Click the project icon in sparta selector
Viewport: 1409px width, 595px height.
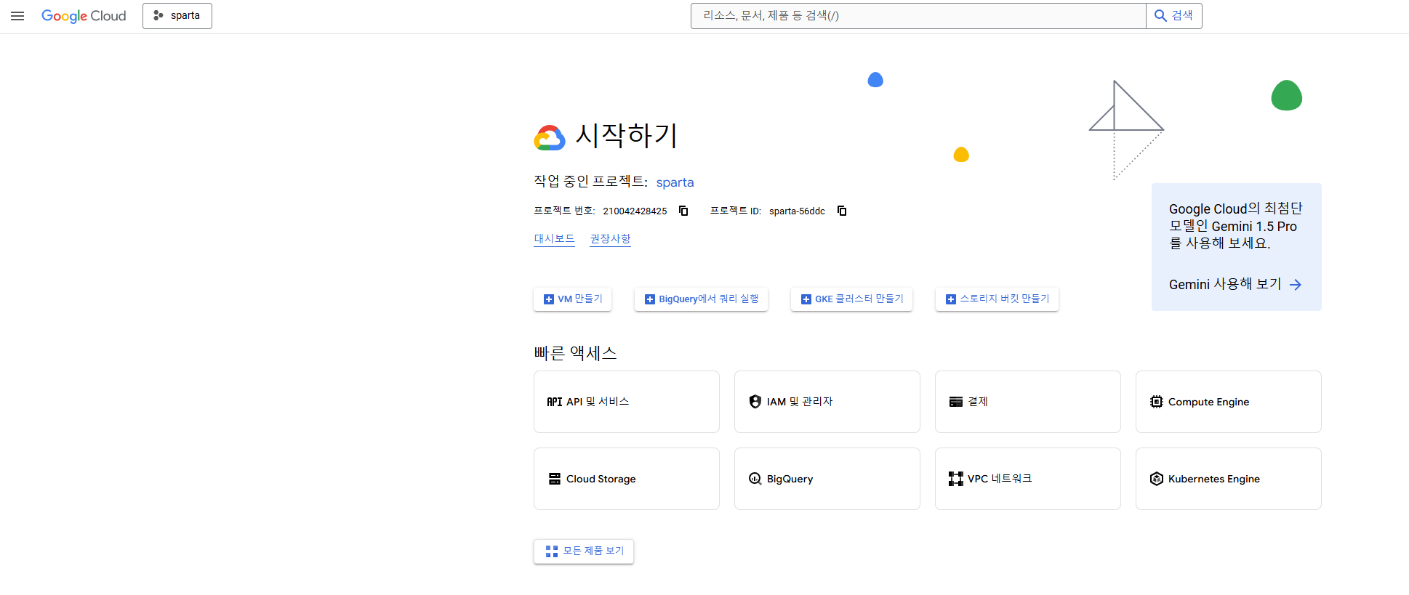tap(158, 15)
